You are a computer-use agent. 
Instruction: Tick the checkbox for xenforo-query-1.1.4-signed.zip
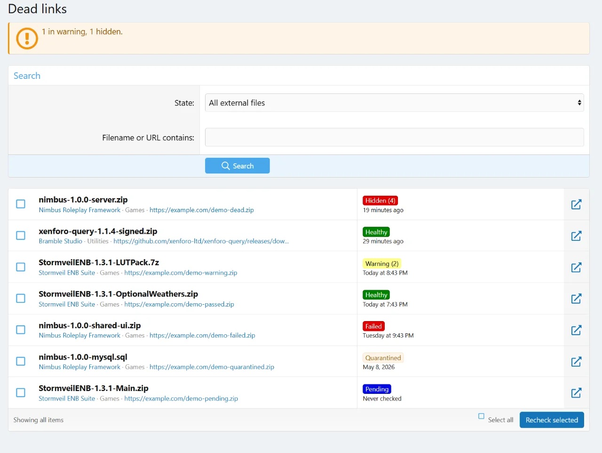(21, 235)
